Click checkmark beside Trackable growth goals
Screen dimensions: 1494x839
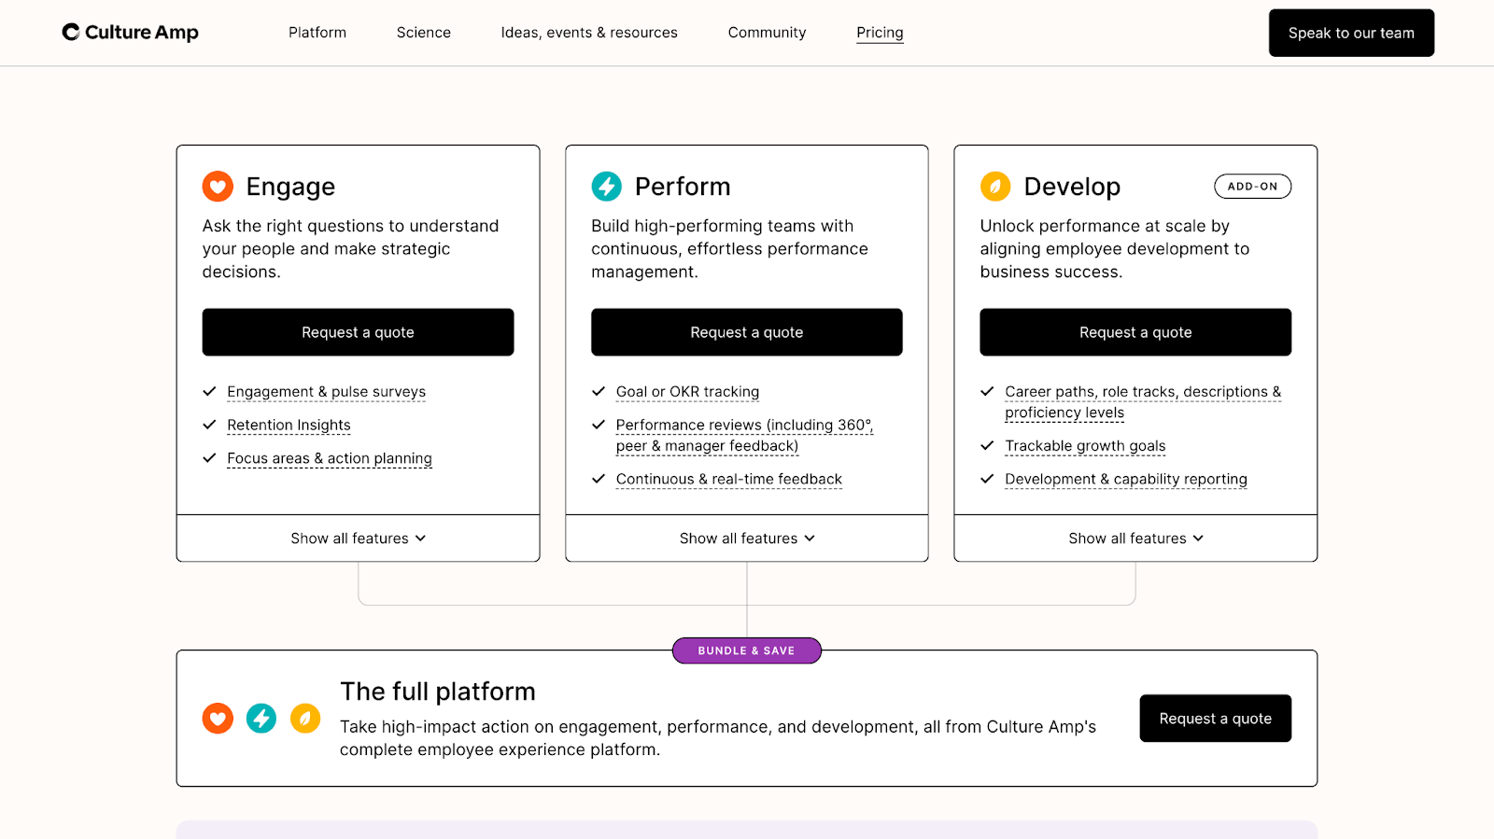987,445
